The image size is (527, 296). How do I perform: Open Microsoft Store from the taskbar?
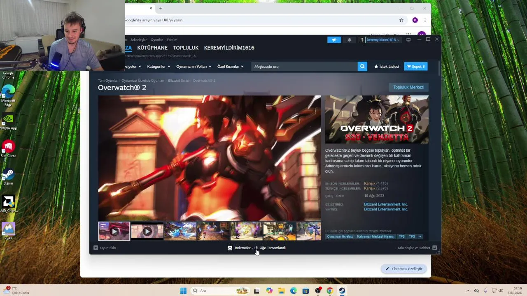[x=305, y=291]
